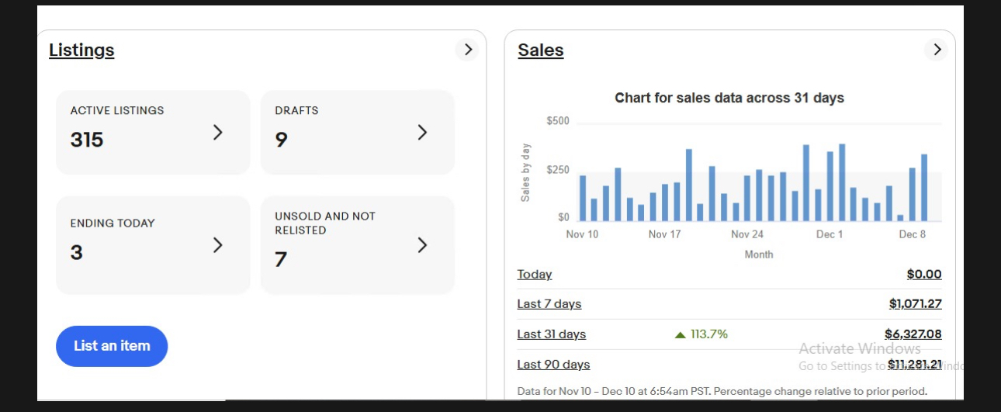Click the $11,281.21 sales amount
Viewport: 1001px width, 412px height.
(x=914, y=365)
